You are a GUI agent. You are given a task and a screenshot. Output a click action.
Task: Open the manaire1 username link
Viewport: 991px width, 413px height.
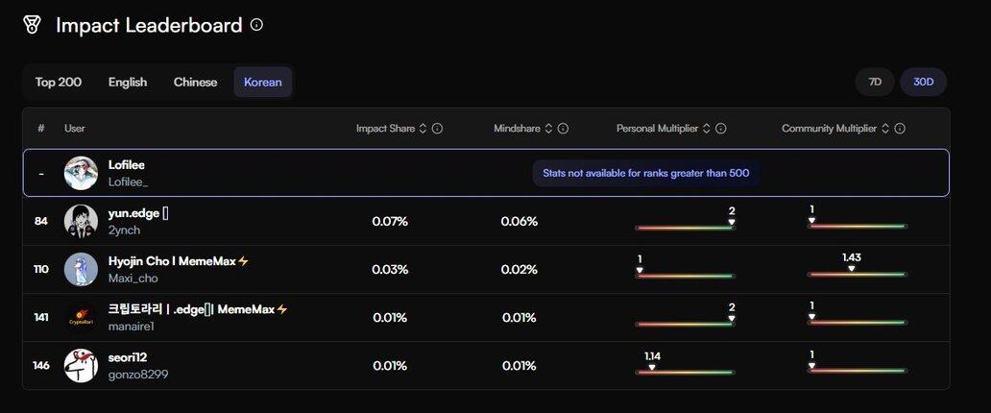click(133, 327)
